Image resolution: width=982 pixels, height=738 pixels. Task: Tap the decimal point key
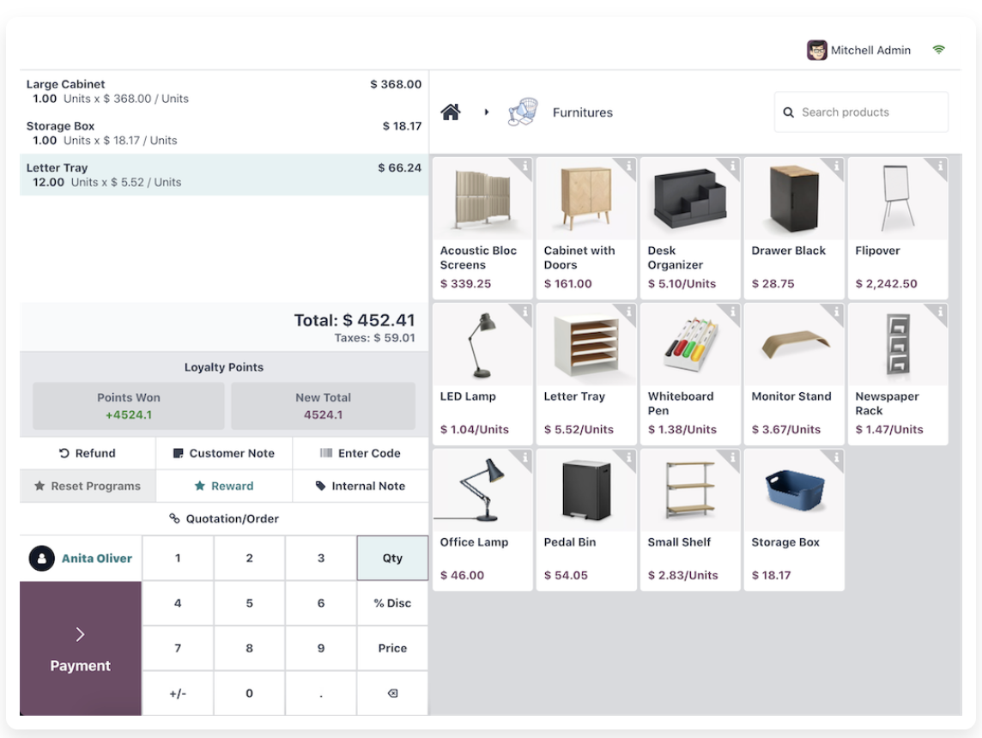pyautogui.click(x=321, y=693)
